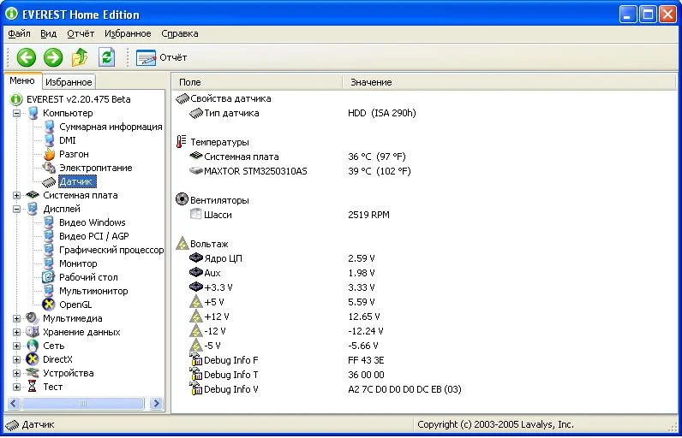Click the Up level toolbar icon

[80, 57]
